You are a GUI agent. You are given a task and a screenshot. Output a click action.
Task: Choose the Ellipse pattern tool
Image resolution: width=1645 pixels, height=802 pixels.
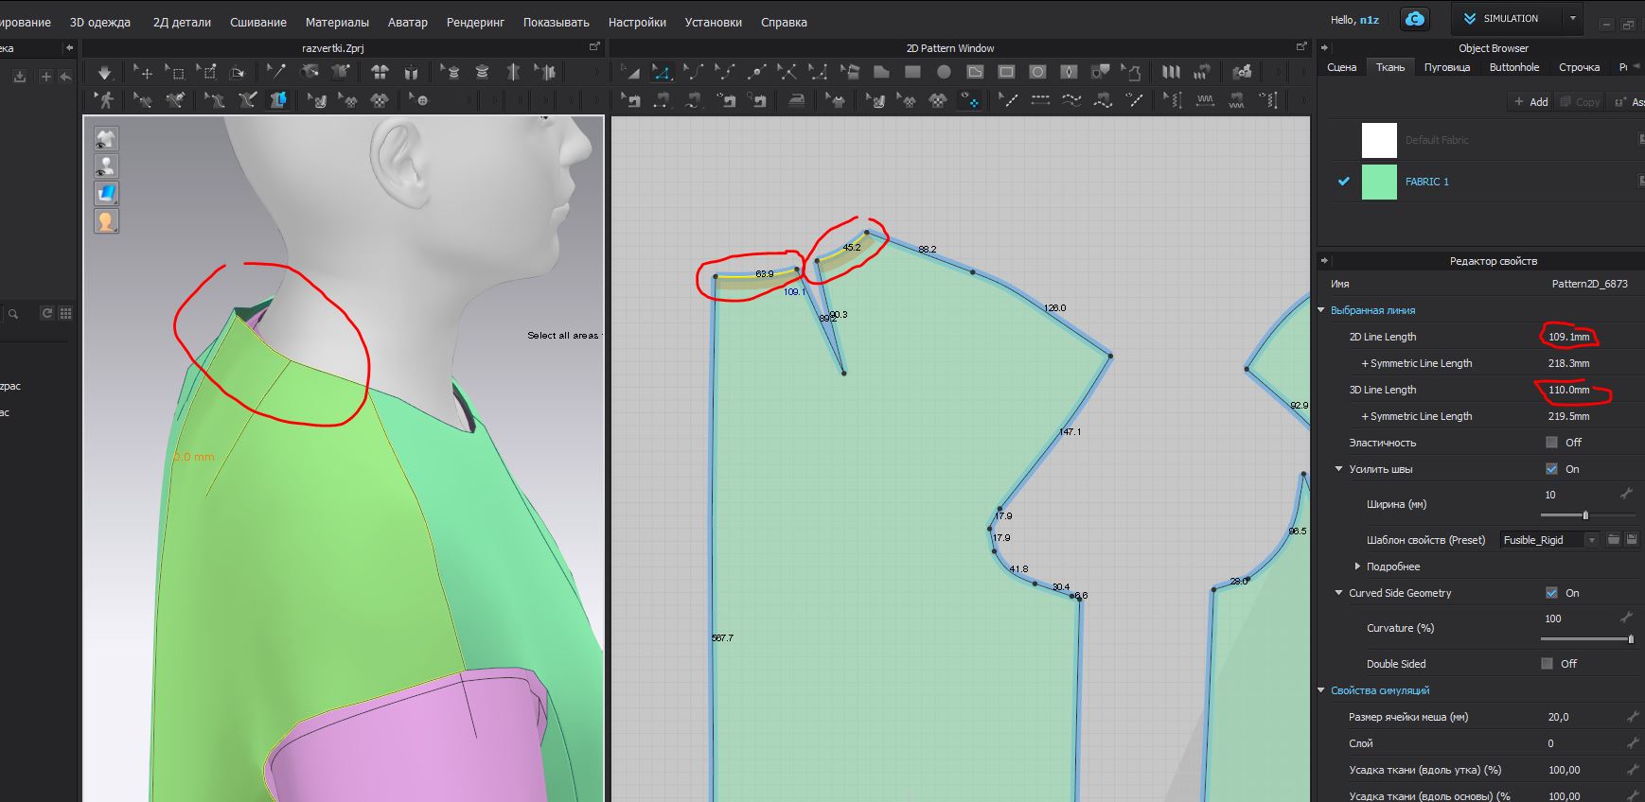click(944, 72)
